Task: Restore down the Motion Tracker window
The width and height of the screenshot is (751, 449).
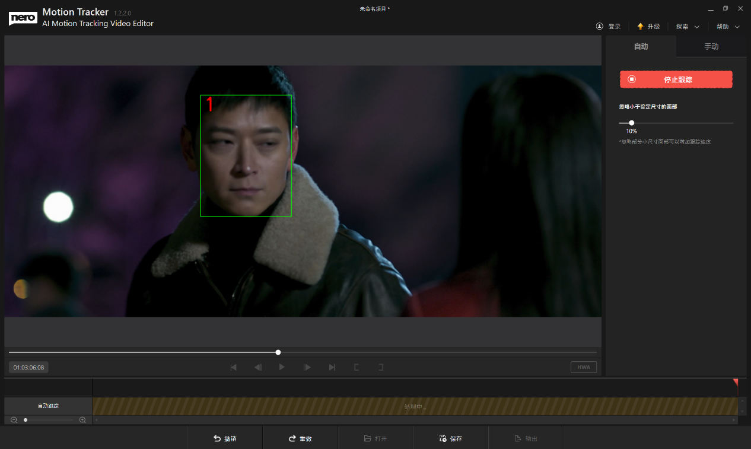Action: (x=725, y=9)
